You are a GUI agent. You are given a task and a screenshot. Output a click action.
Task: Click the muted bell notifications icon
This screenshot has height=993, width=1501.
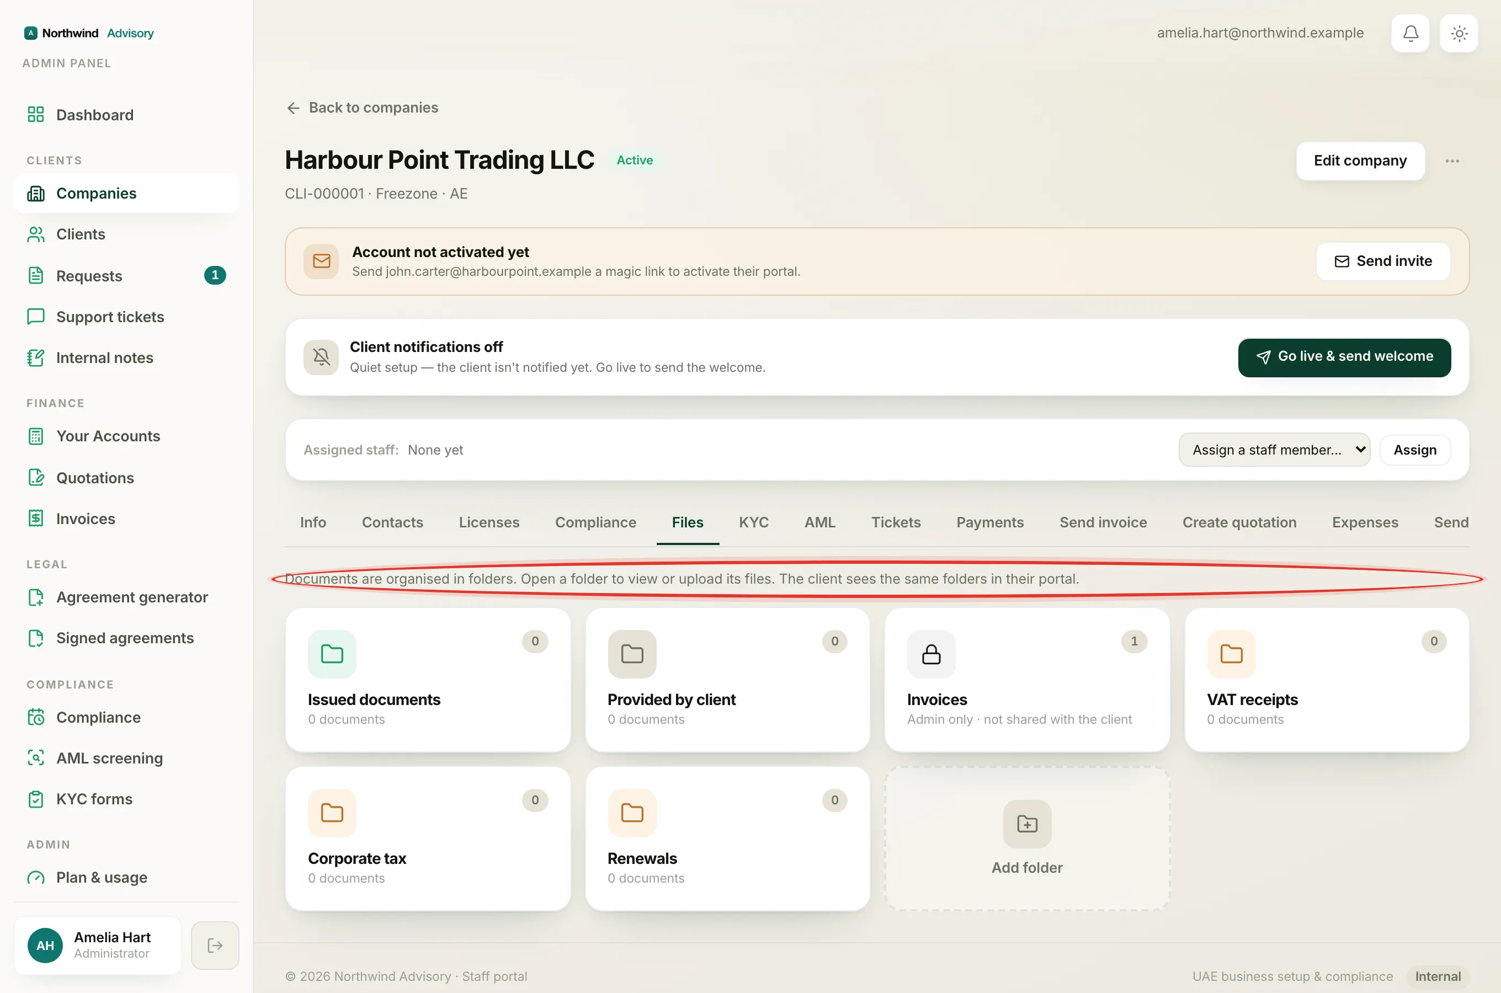click(321, 357)
